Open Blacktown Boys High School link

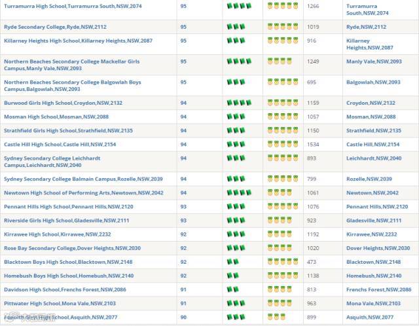(x=68, y=262)
